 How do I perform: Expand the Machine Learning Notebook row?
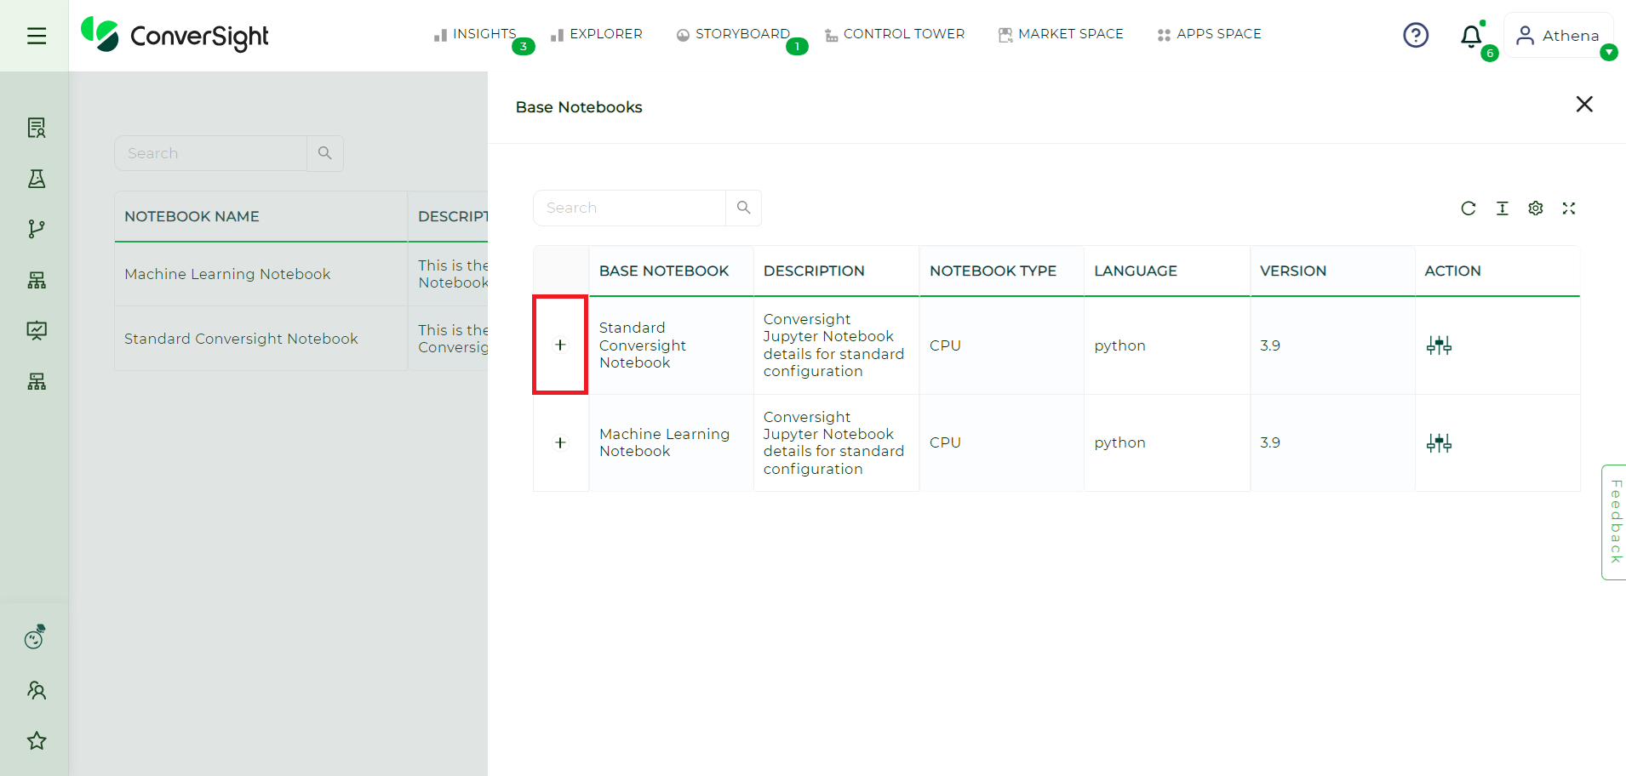(x=560, y=442)
